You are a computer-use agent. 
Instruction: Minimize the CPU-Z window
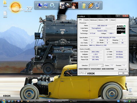(x=118, y=16)
